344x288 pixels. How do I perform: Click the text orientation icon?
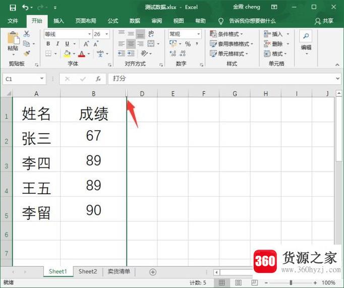(144, 53)
